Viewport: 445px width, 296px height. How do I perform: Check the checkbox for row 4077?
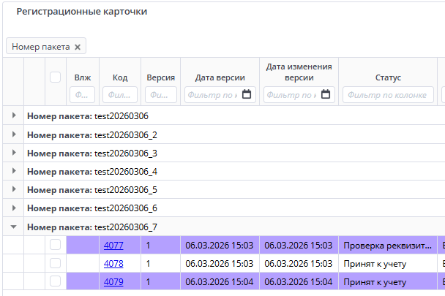(x=55, y=246)
